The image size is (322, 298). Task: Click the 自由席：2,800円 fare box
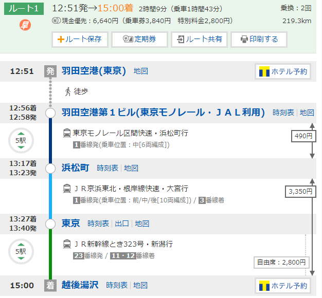(283, 263)
